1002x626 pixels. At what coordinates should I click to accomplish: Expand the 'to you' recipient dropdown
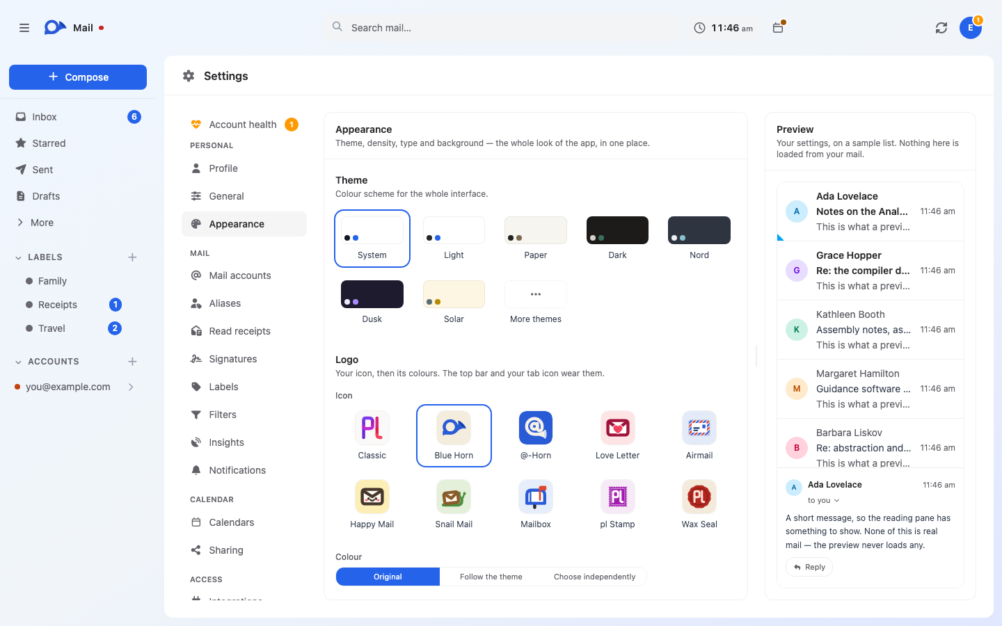(824, 500)
